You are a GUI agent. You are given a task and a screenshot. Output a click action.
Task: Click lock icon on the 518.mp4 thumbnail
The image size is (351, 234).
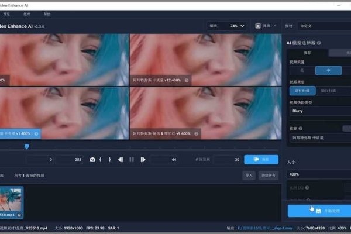pos(19,215)
